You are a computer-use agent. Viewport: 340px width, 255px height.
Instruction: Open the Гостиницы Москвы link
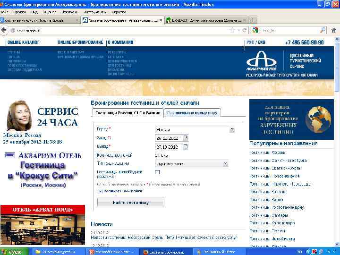click(267, 153)
